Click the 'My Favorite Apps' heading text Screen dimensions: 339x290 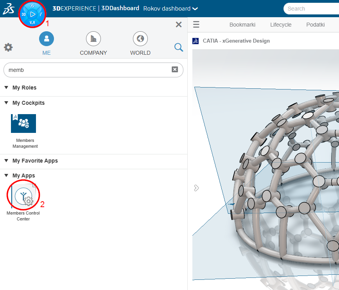tap(35, 161)
